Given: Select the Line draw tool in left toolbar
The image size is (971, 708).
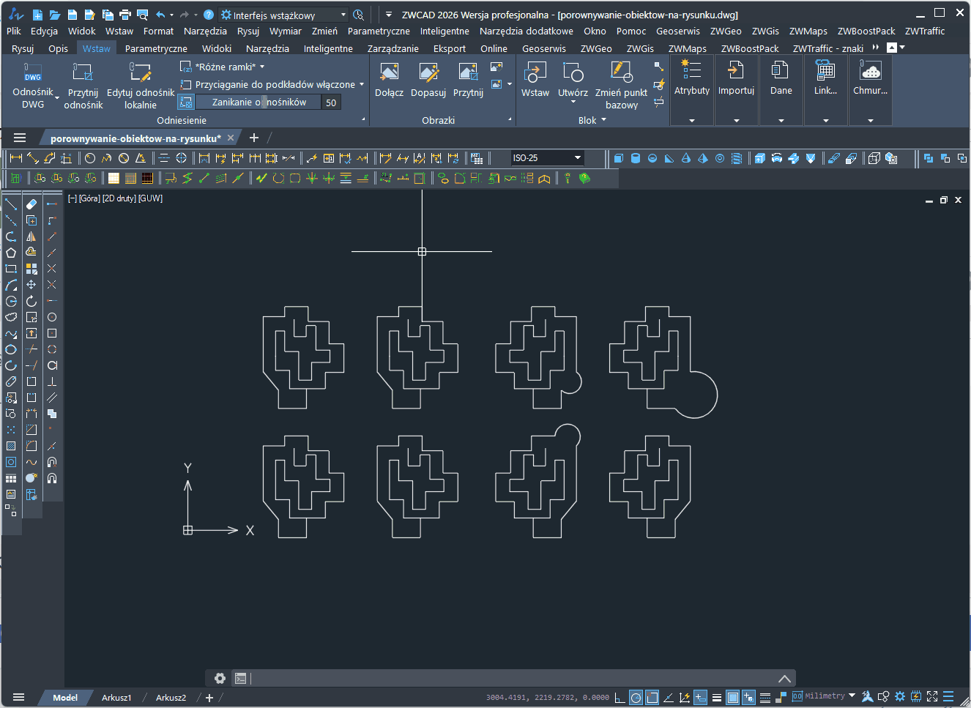Looking at the screenshot, I should point(11,204).
